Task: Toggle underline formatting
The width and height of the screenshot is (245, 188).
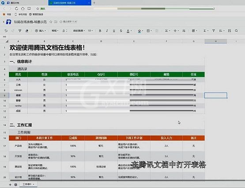Action: coord(114,31)
